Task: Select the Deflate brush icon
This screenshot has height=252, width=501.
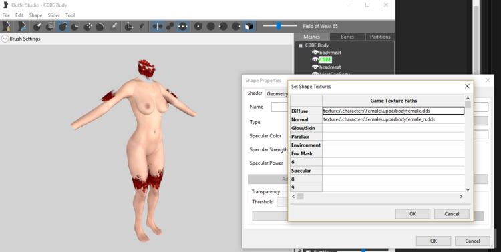Action: [x=75, y=27]
